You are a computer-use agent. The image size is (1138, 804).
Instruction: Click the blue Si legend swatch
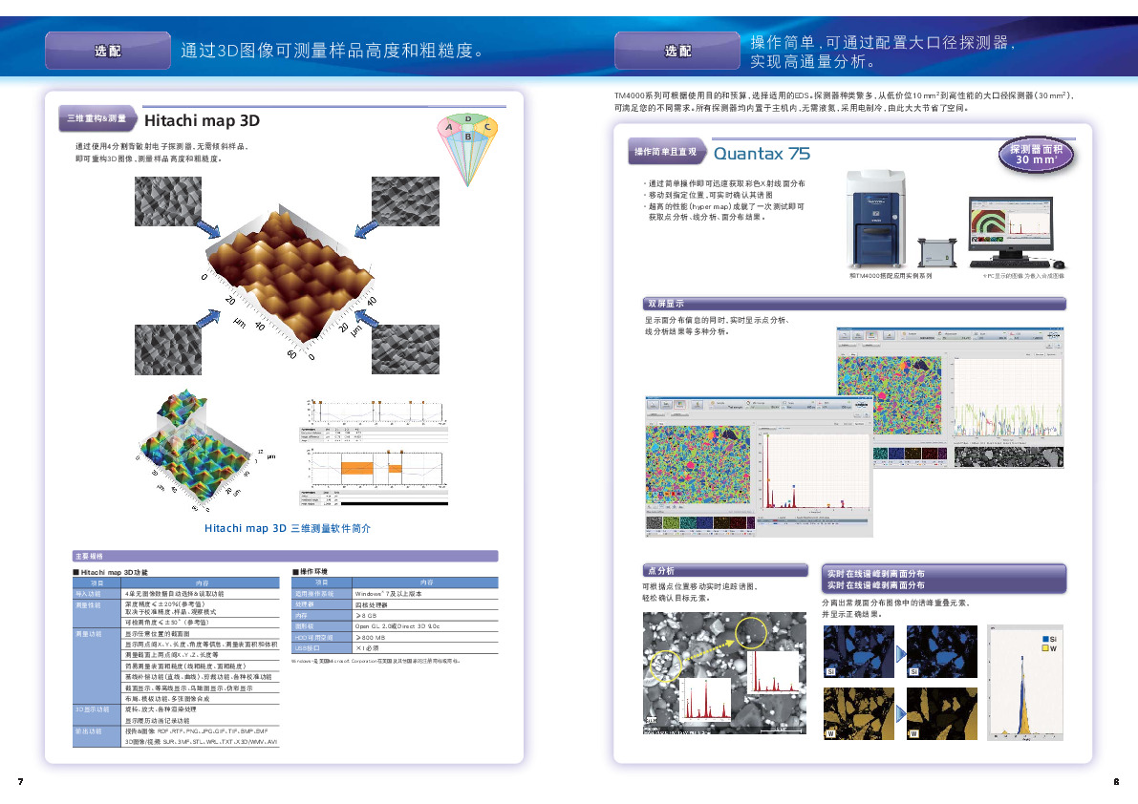1045,639
